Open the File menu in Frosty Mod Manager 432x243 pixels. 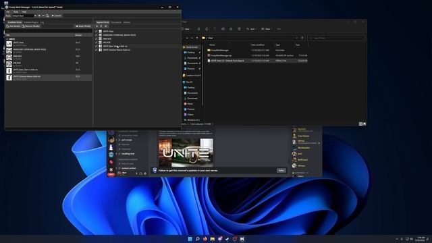[x=8, y=12]
